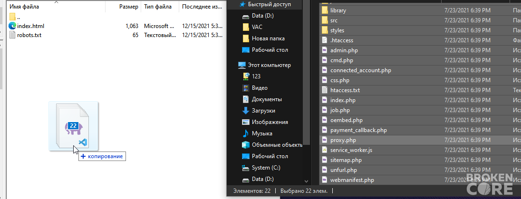The image size is (521, 199).
Task: Select the top Data (D:) quick access entry
Action: pyautogui.click(x=262, y=16)
